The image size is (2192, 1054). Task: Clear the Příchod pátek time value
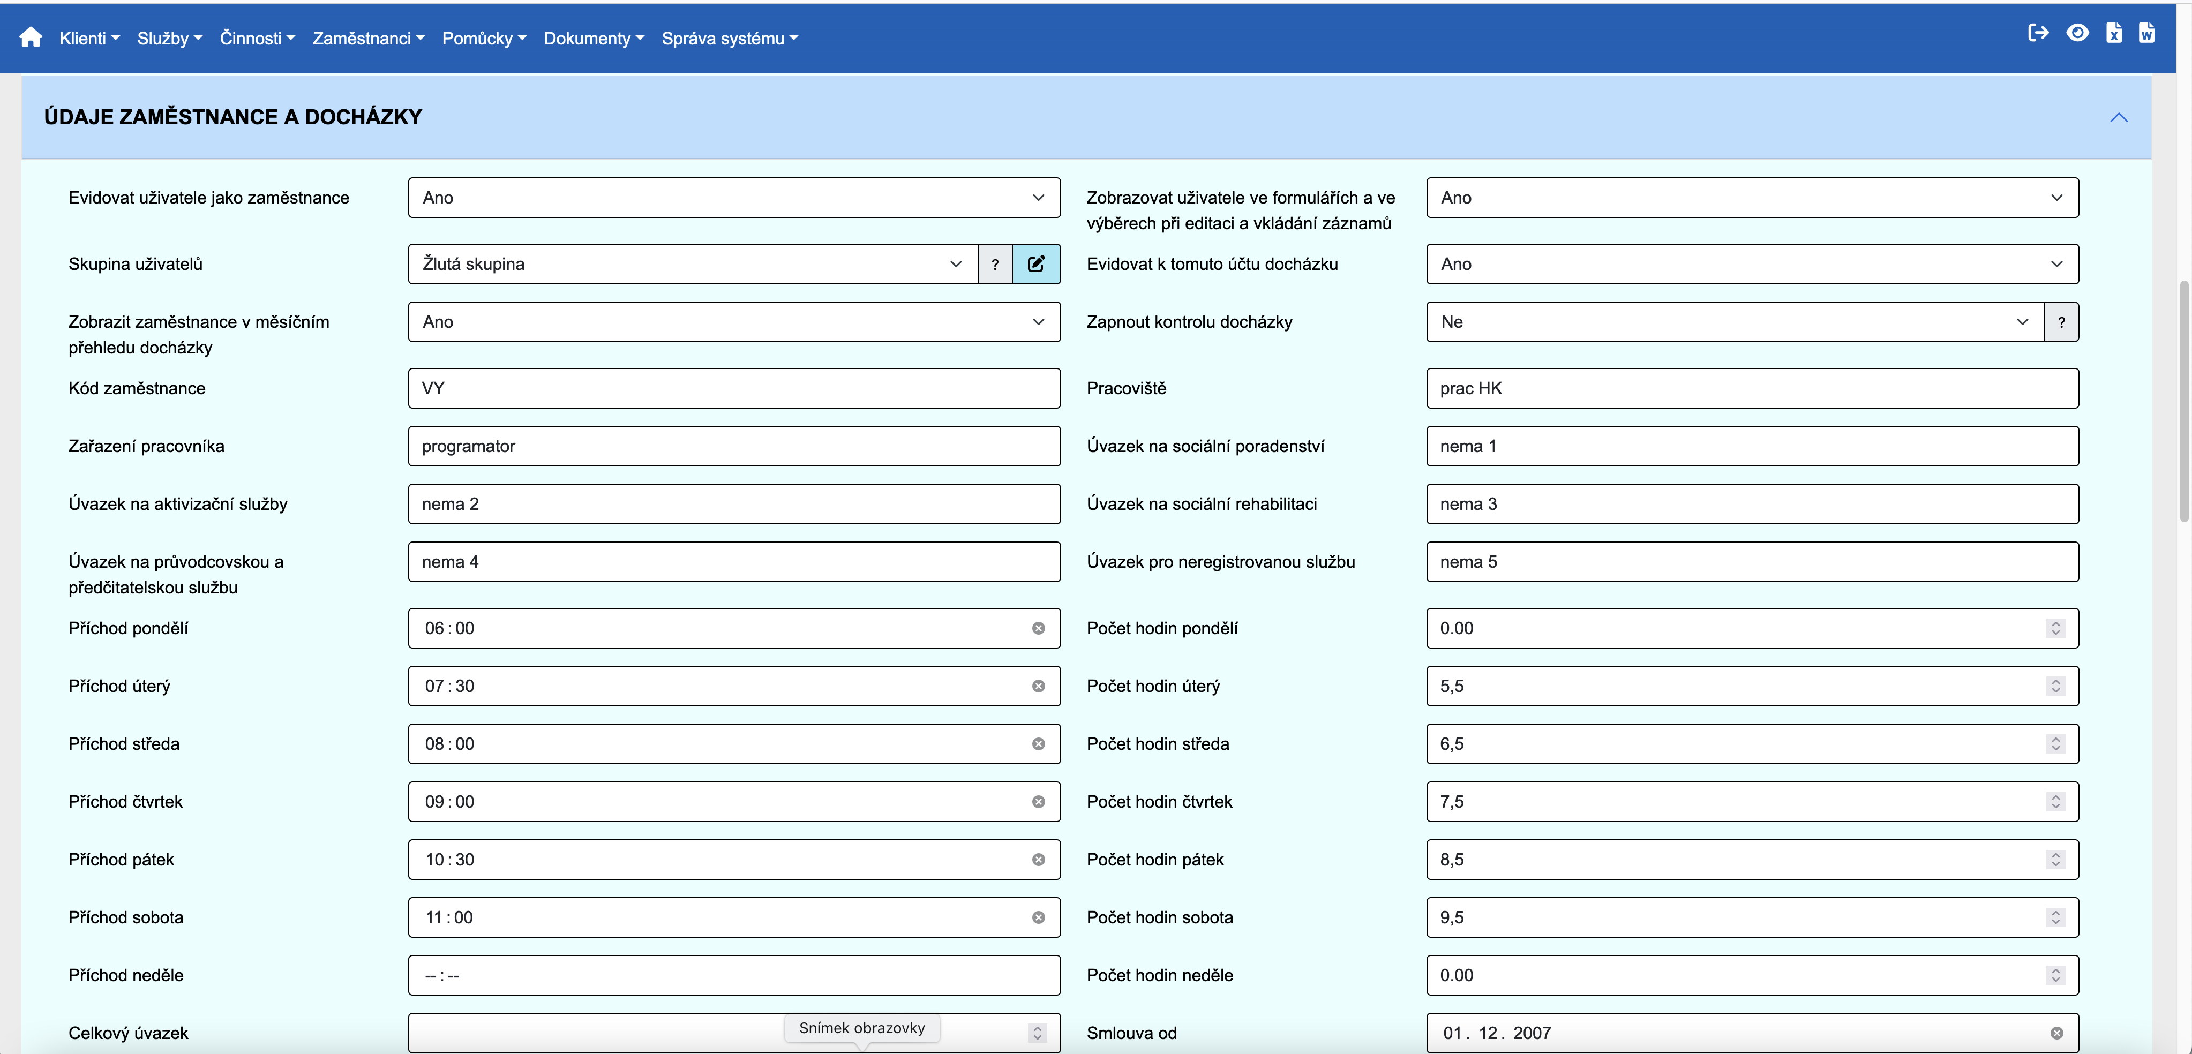coord(1038,859)
